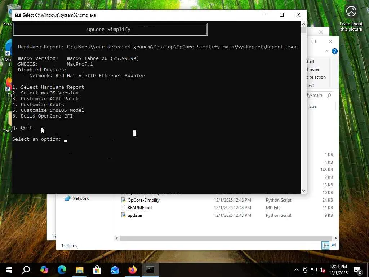The width and height of the screenshot is (369, 277).
Task: Minimize the cmd.exe window
Action: tap(266, 15)
